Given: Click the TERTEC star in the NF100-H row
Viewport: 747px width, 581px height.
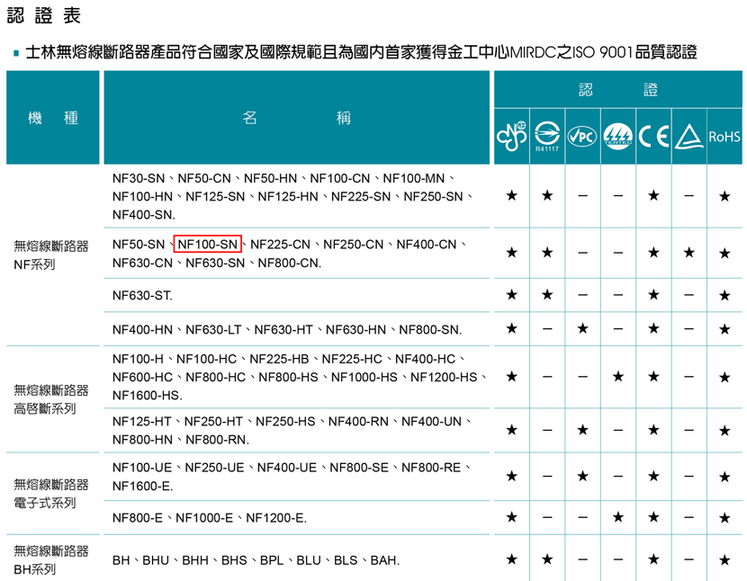Looking at the screenshot, I should tap(618, 377).
